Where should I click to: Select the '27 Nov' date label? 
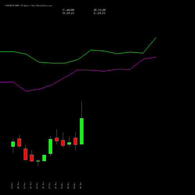click(50, 185)
